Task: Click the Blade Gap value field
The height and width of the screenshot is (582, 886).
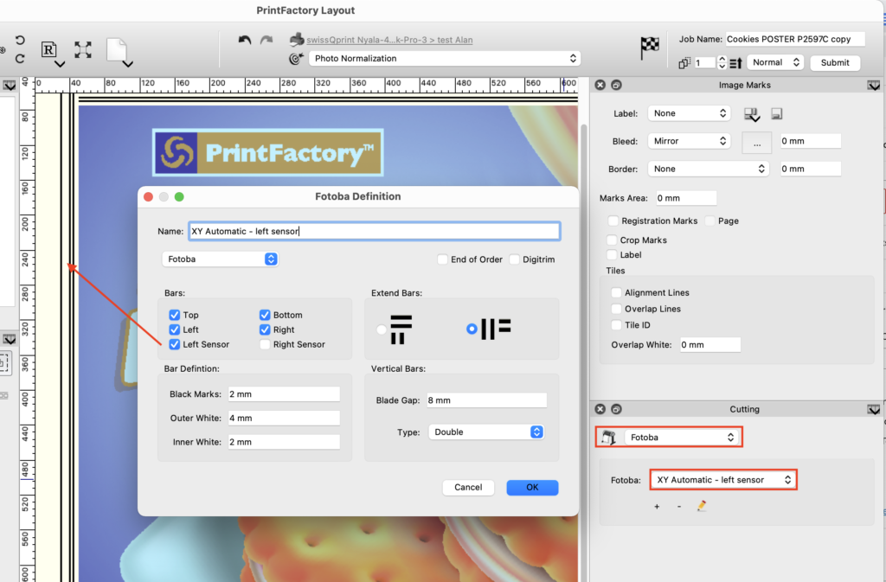Action: click(486, 400)
